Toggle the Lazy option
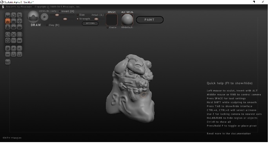This screenshot has height=146, width=269. pyautogui.click(x=53, y=11)
